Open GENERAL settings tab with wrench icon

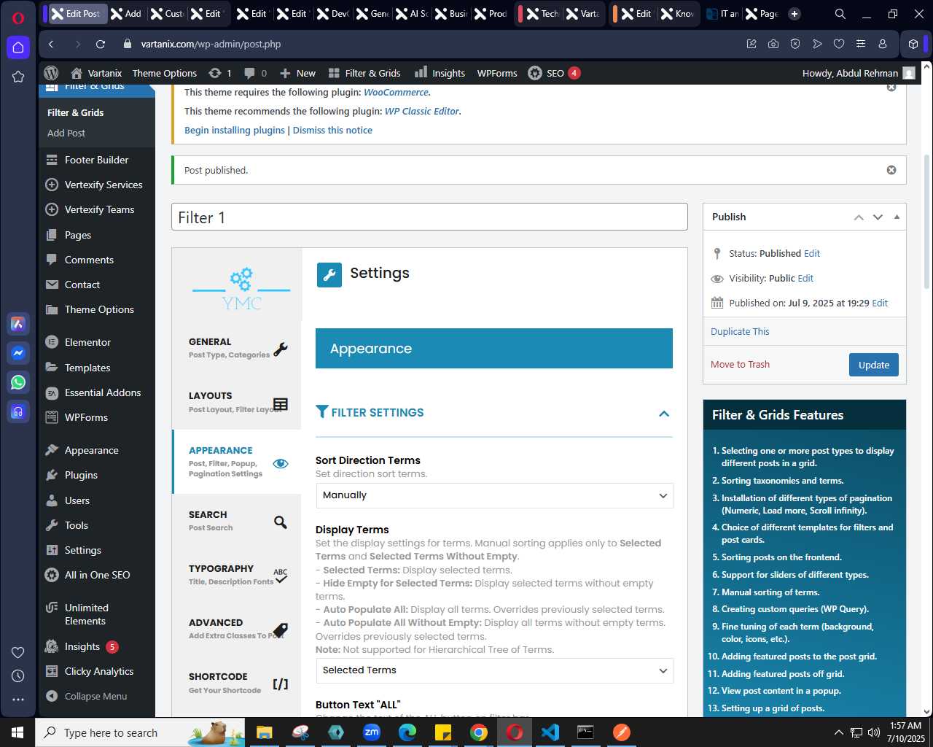point(237,348)
